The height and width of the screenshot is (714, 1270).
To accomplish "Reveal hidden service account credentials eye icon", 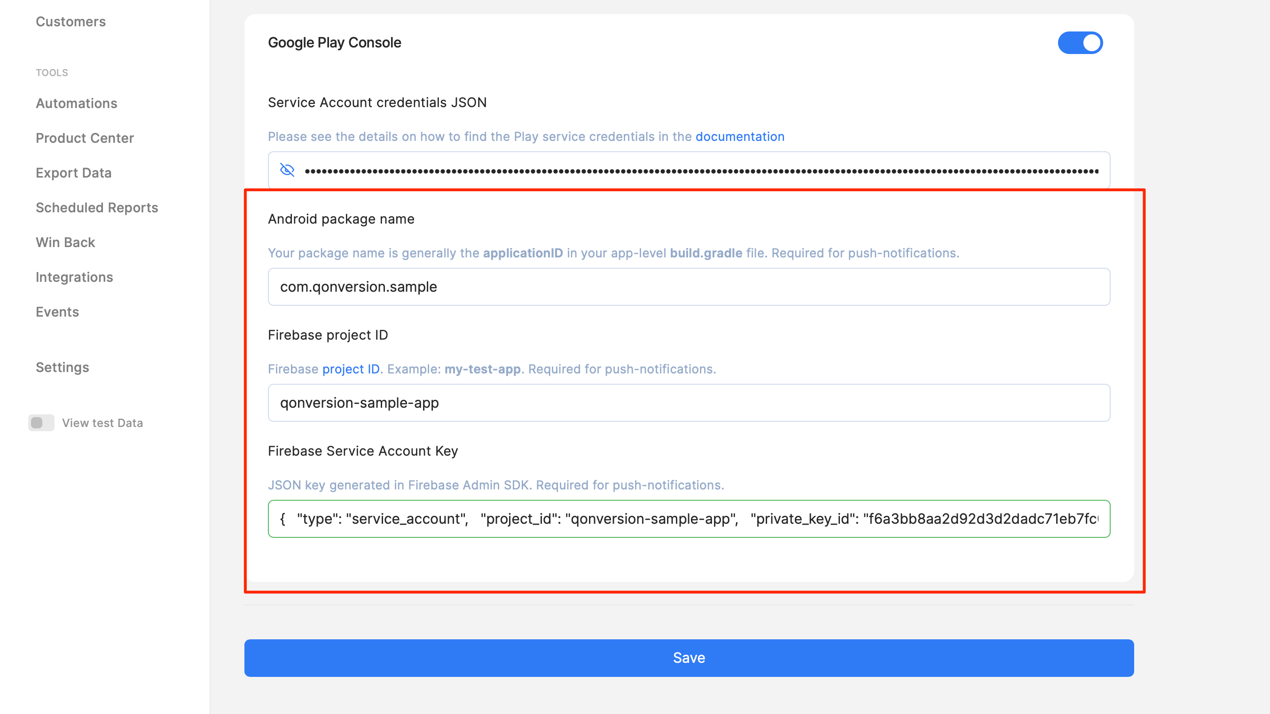I will tap(287, 170).
